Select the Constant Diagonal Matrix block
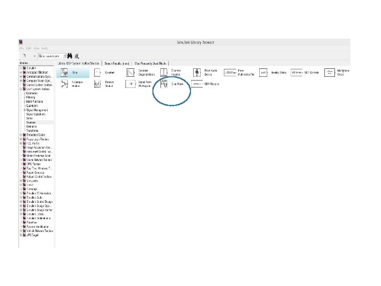The height and width of the screenshot is (286, 381). pyautogui.click(x=141, y=73)
